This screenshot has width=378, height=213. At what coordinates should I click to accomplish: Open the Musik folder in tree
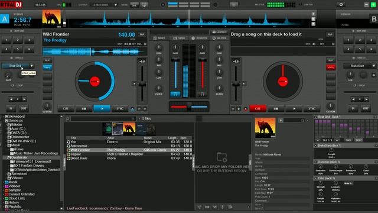(15, 145)
